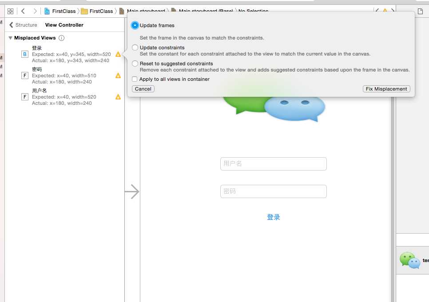Click the 密码 text field on canvas
Viewport: 429px width, 302px height.
click(x=273, y=191)
